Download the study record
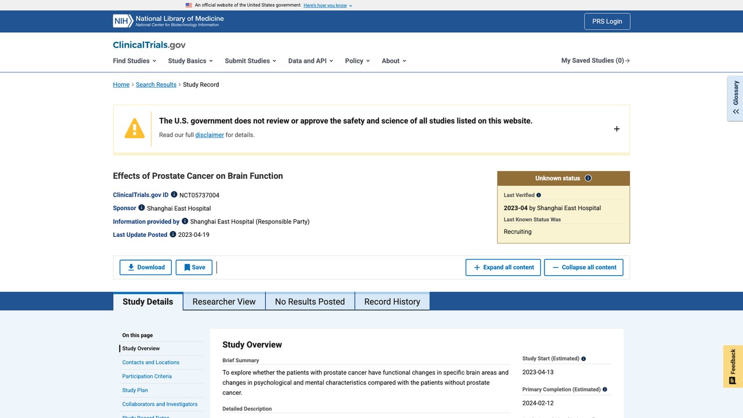The height and width of the screenshot is (418, 743). [x=146, y=267]
